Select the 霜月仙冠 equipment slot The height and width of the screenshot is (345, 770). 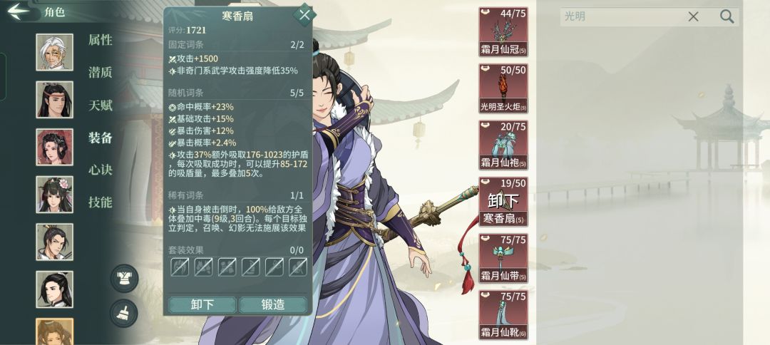click(503, 31)
